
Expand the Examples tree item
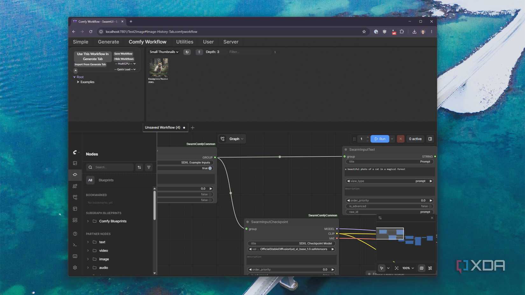[x=78, y=82]
